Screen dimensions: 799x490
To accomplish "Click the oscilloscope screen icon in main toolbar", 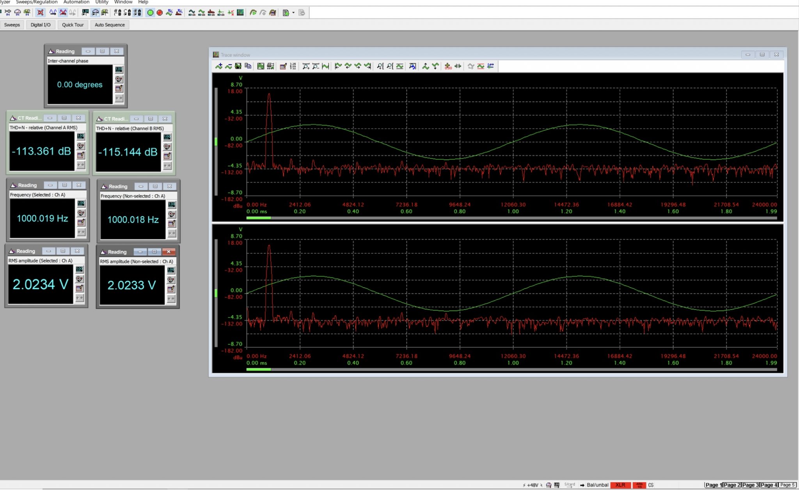I will click(240, 12).
